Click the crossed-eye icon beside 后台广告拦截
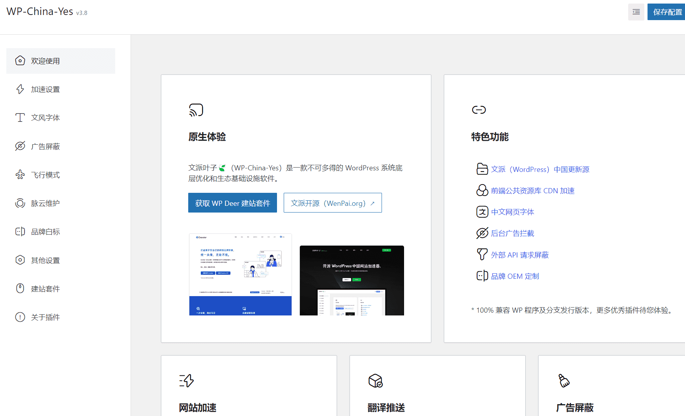Screen dimensions: 685x416 [482, 233]
